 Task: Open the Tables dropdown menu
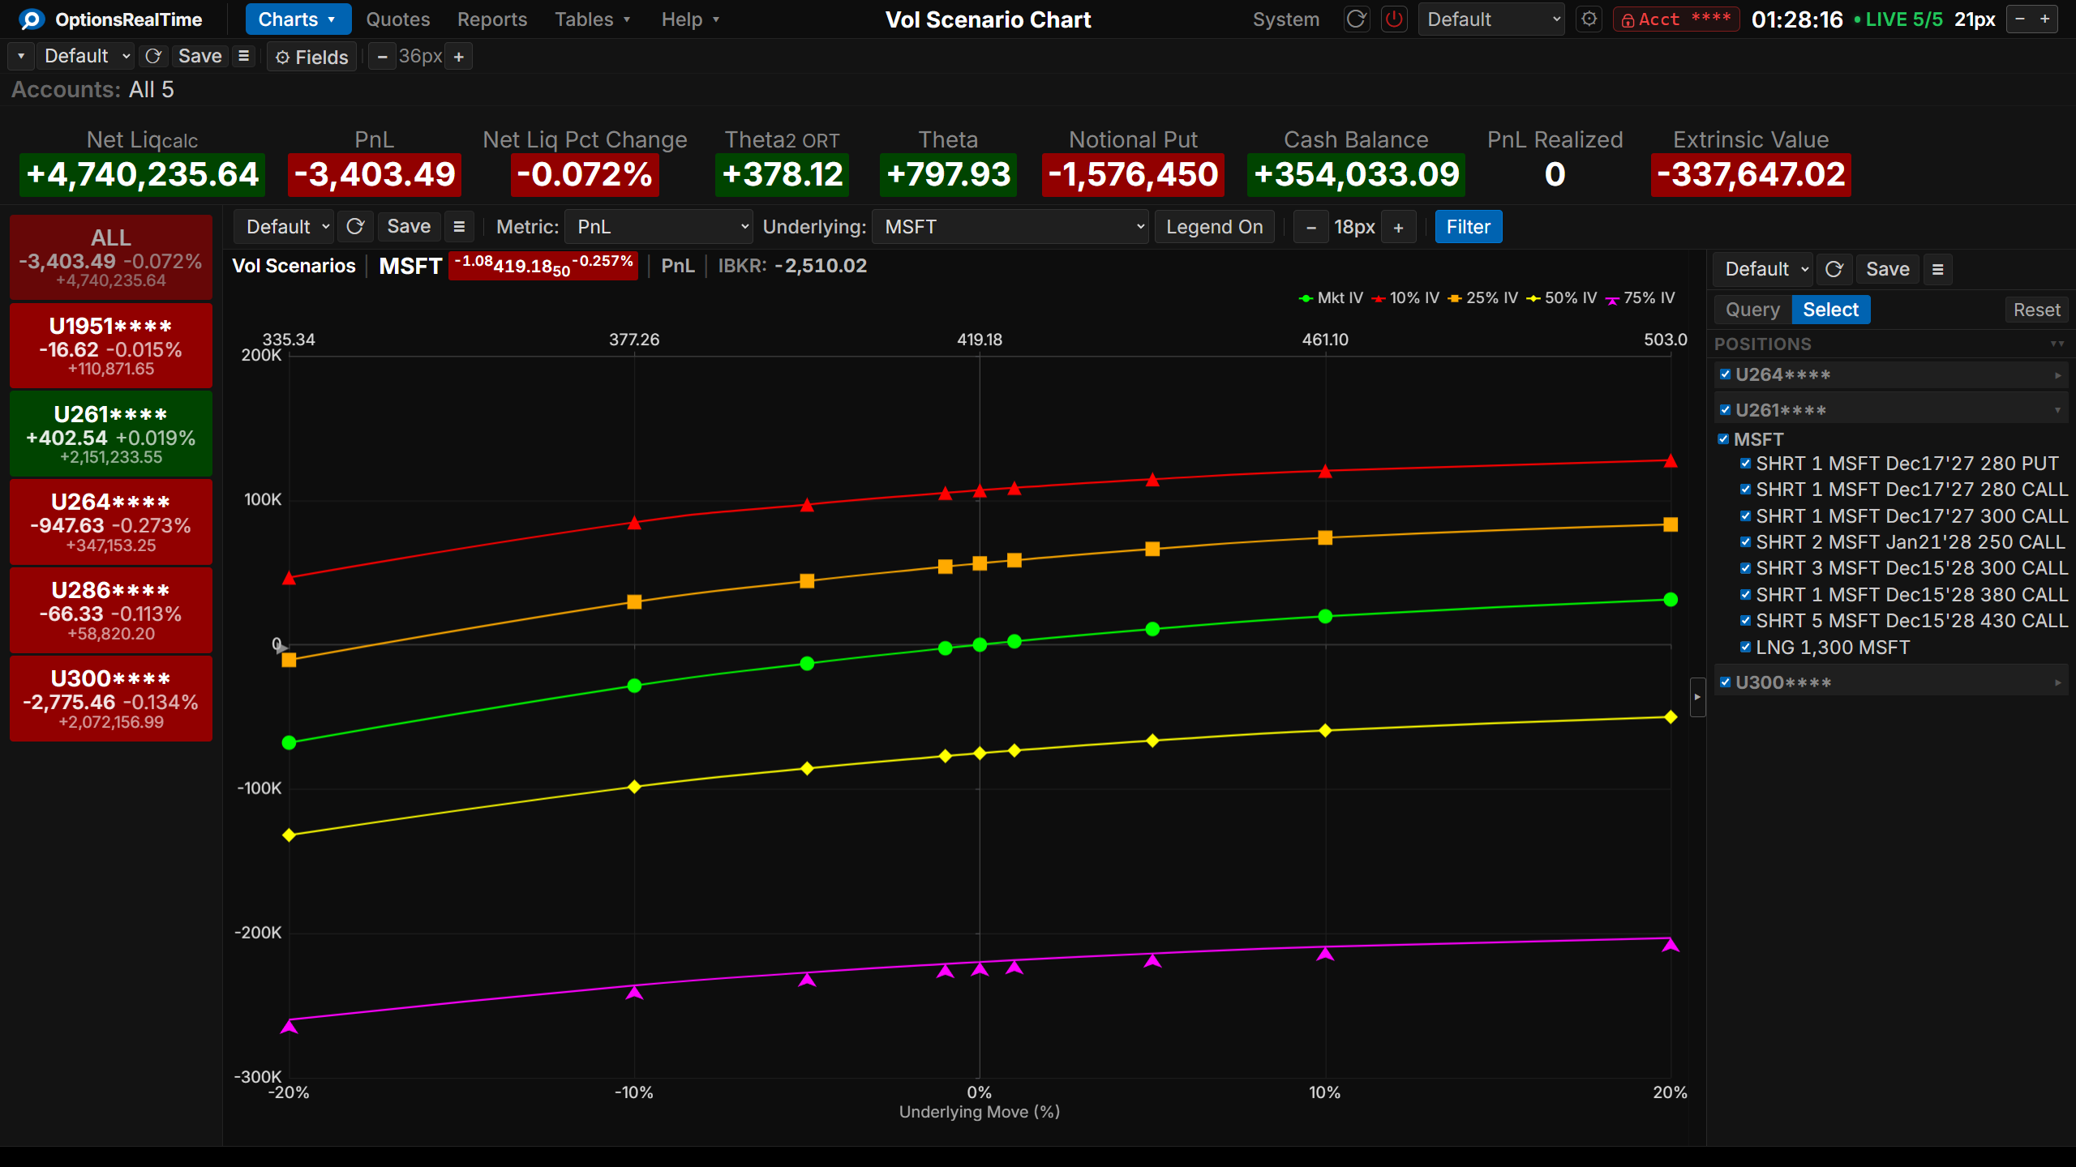coord(592,19)
